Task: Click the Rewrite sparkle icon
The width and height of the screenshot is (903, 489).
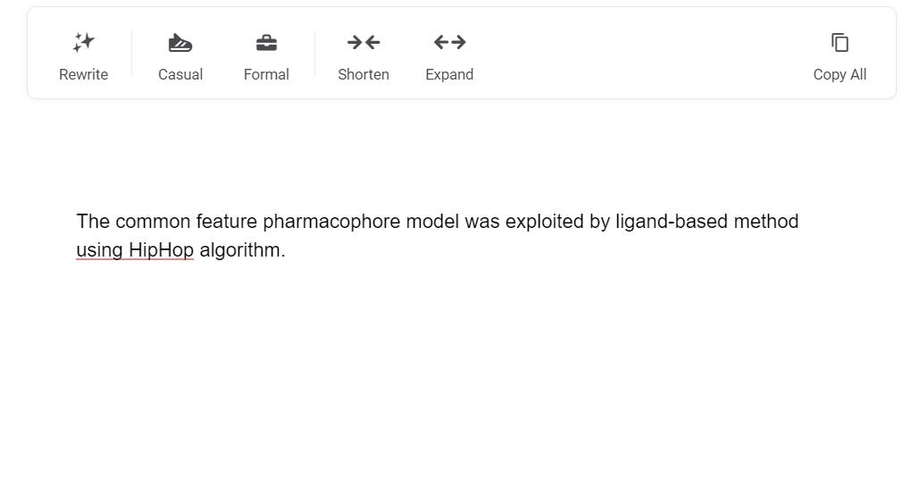Action: point(84,42)
